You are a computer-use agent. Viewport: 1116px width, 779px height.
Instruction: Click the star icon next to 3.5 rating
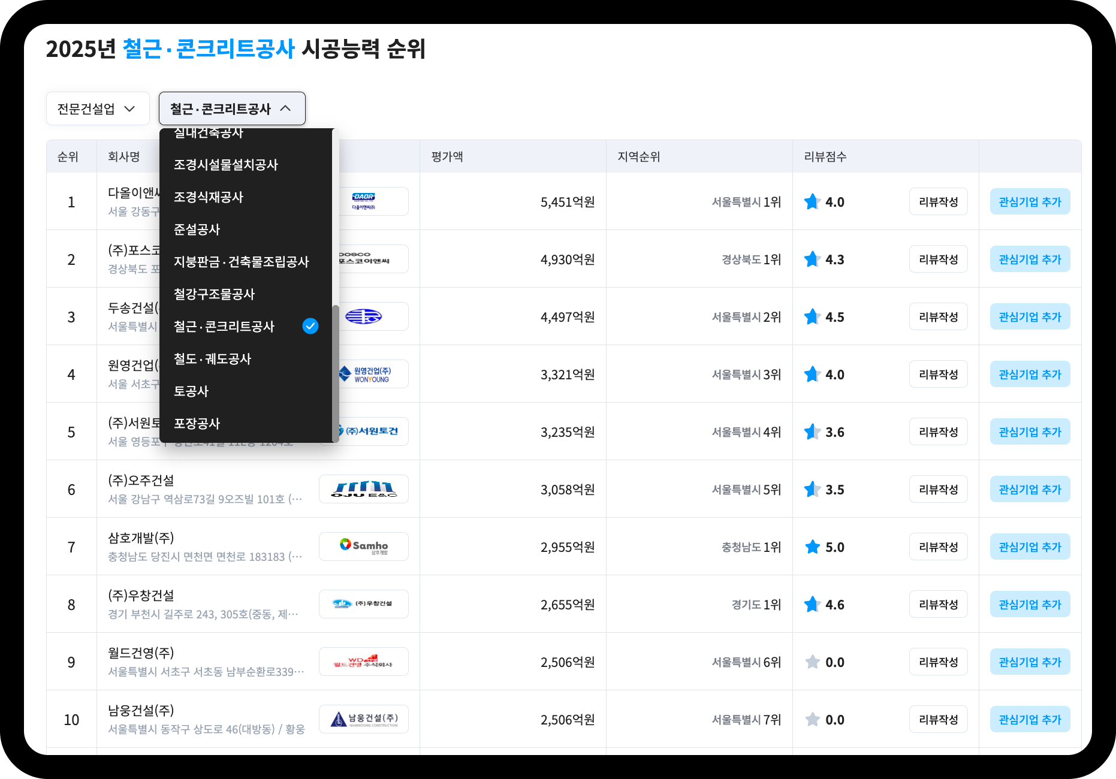(x=812, y=489)
